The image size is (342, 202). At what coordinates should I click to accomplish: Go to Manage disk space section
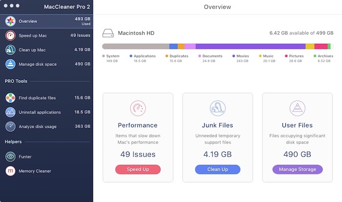pyautogui.click(x=46, y=64)
